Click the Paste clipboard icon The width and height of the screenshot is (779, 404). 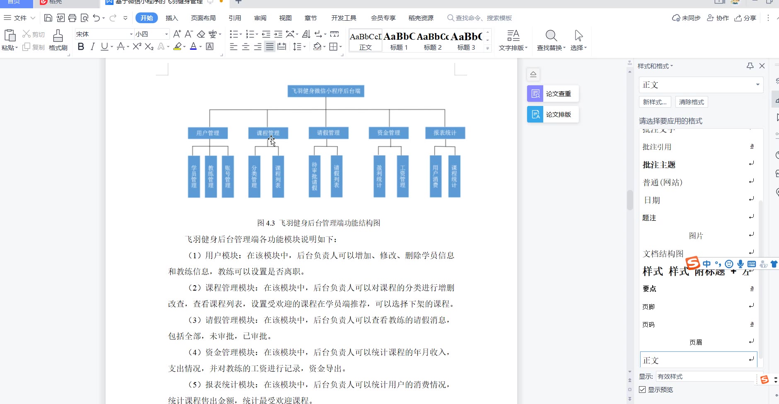pyautogui.click(x=10, y=36)
